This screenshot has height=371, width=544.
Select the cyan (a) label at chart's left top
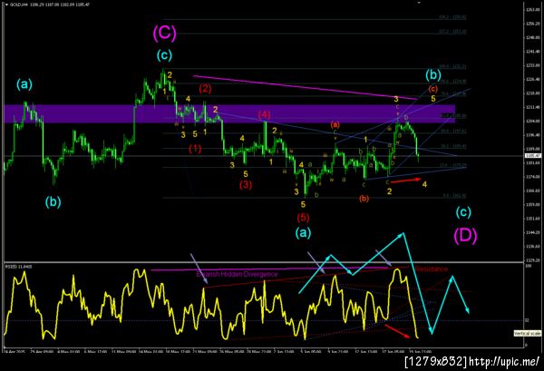(24, 84)
